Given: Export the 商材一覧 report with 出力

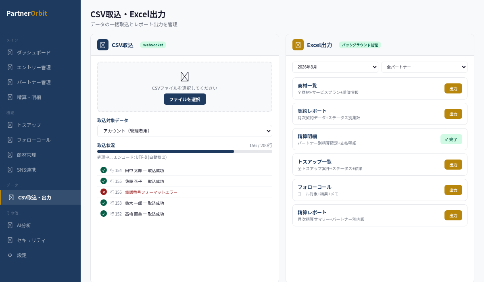Looking at the screenshot, I should click(x=453, y=89).
